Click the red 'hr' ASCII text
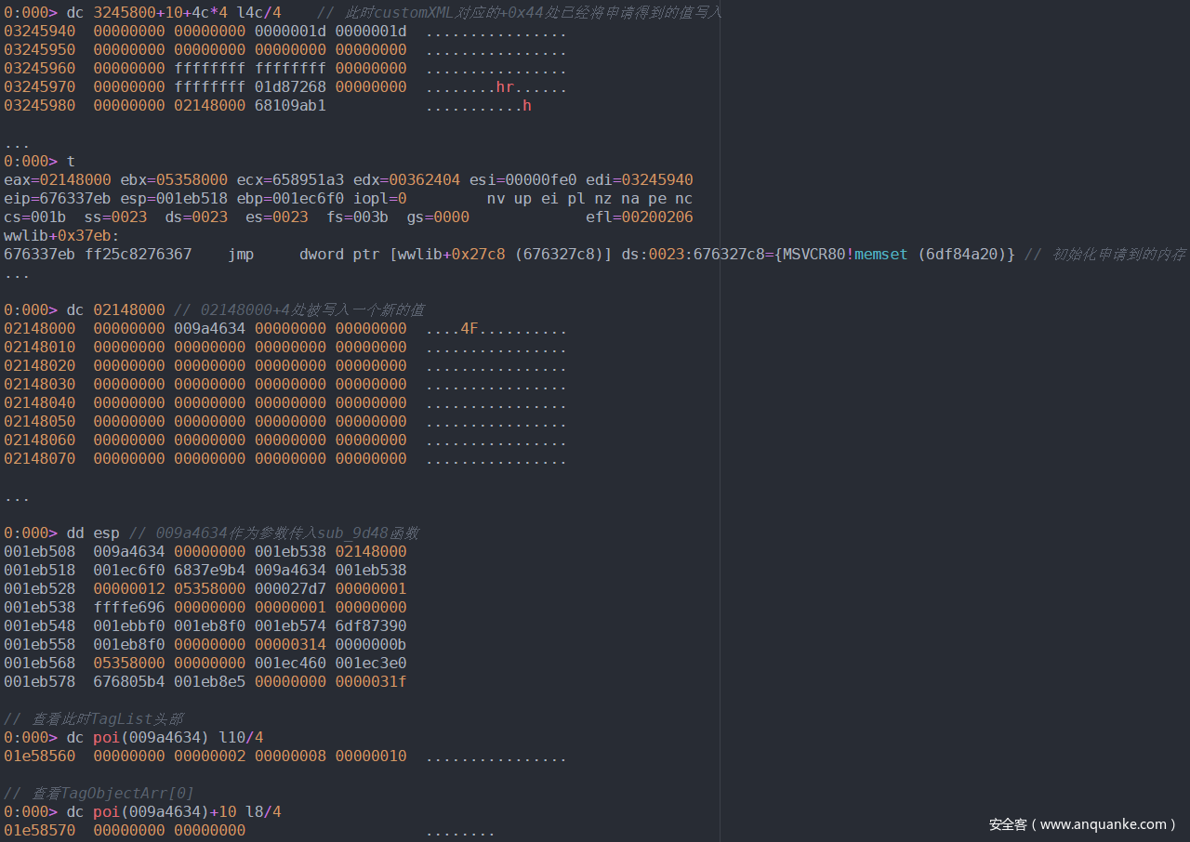 pos(505,87)
